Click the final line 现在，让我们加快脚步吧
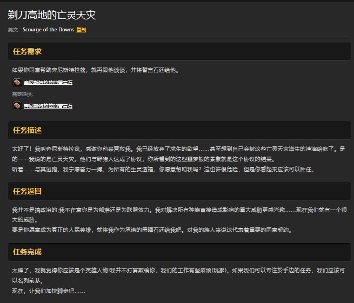The image size is (354, 303). click(48, 291)
